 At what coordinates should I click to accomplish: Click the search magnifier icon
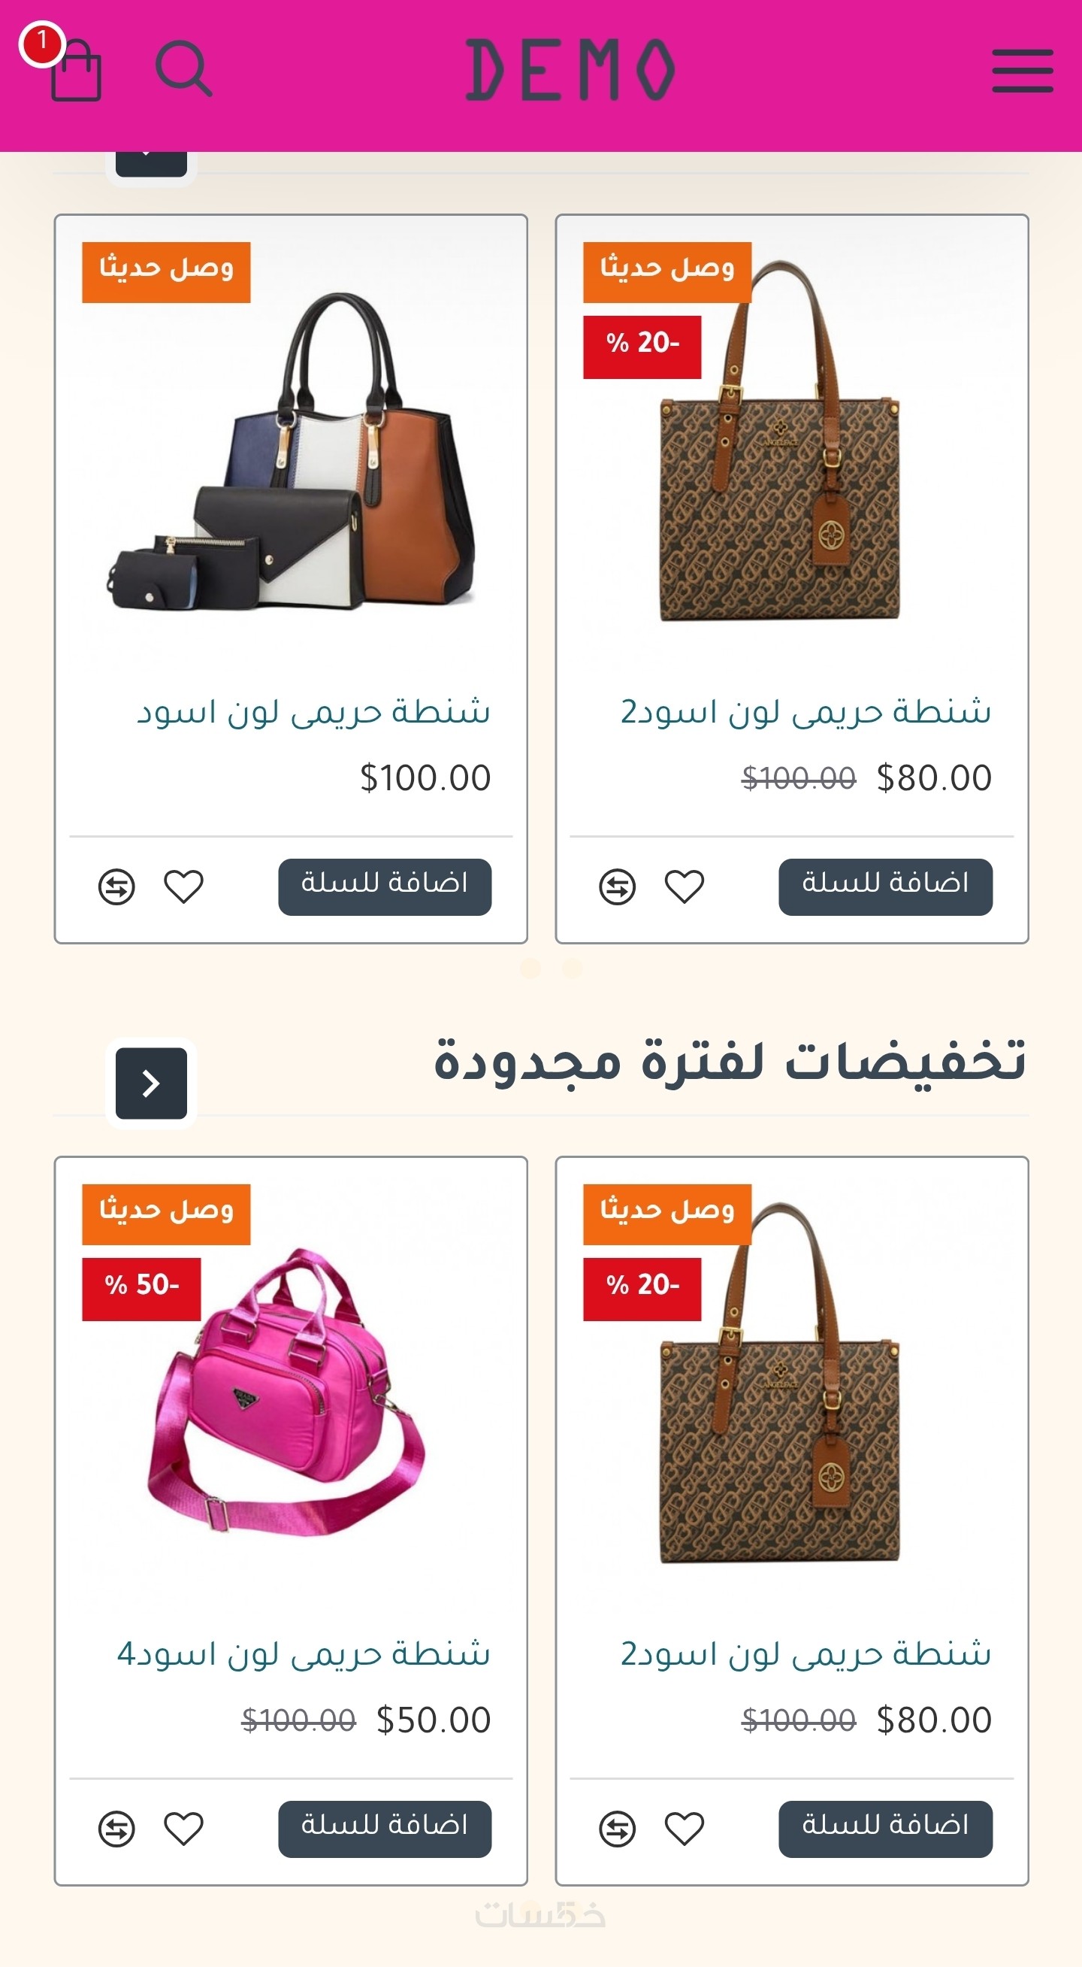[183, 68]
